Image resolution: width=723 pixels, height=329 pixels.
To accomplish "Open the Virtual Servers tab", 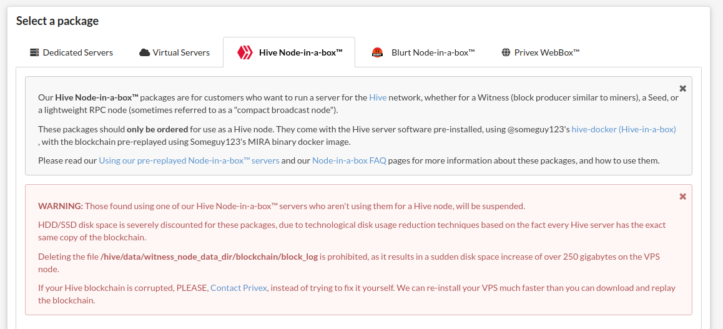I will pos(174,52).
